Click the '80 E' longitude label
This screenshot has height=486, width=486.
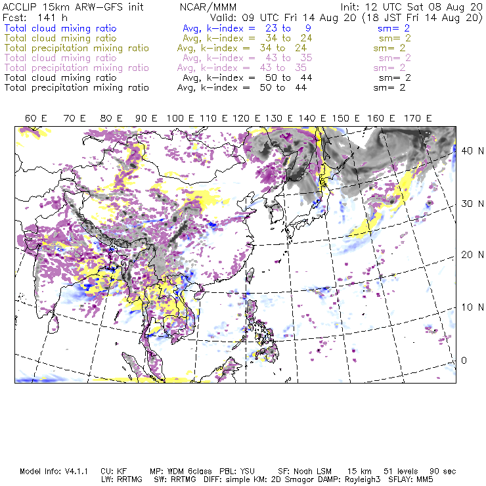pos(111,118)
